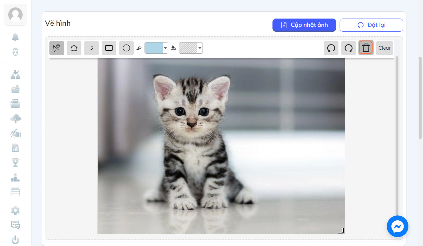423x246 pixels.
Task: Select the move/pointer selection tool
Action: (57, 48)
